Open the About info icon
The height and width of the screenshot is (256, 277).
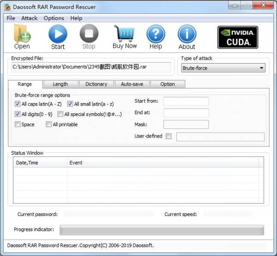tap(187, 34)
